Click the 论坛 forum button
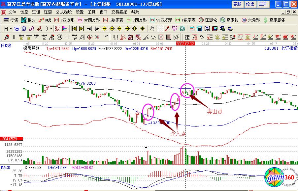Screen dimensions: 298x191 (x=250, y=4)
